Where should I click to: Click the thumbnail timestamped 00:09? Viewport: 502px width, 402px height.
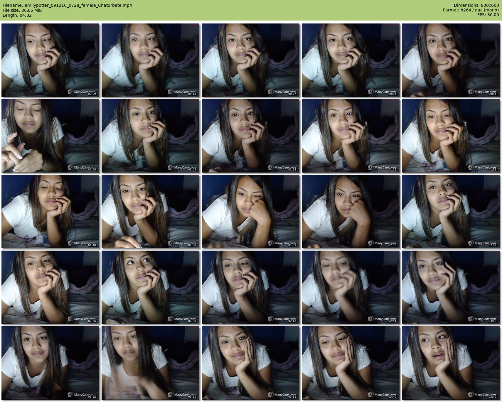pos(50,60)
